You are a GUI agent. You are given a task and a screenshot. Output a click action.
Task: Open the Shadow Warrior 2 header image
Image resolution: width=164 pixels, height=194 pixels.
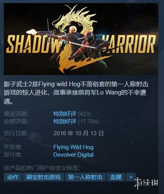81,39
